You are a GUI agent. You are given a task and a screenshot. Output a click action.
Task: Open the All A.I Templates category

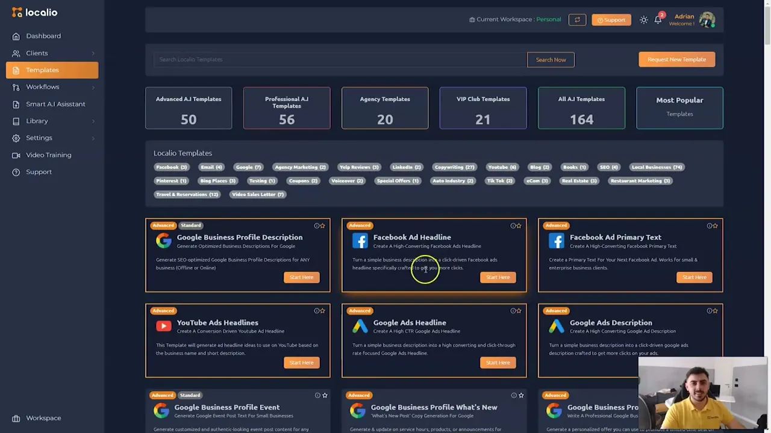pyautogui.click(x=581, y=108)
